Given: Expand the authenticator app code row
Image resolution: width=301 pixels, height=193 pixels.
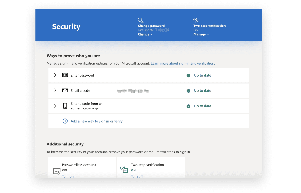Looking at the screenshot, I should click(55, 106).
